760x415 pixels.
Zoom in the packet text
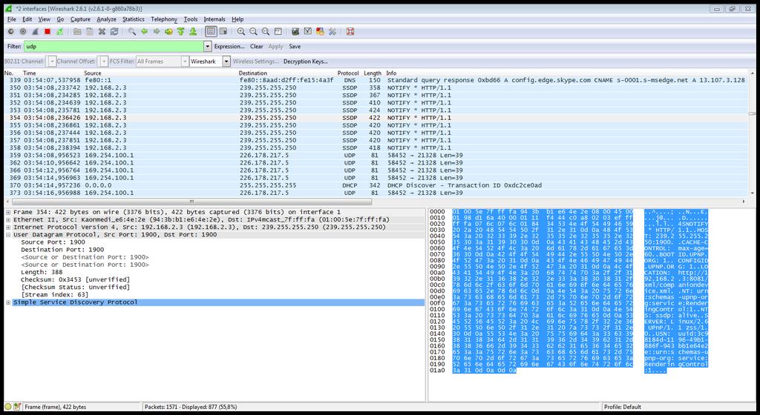point(241,31)
